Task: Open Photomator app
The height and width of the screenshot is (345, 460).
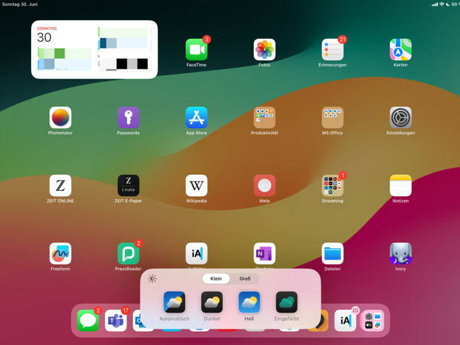Action: pyautogui.click(x=60, y=118)
